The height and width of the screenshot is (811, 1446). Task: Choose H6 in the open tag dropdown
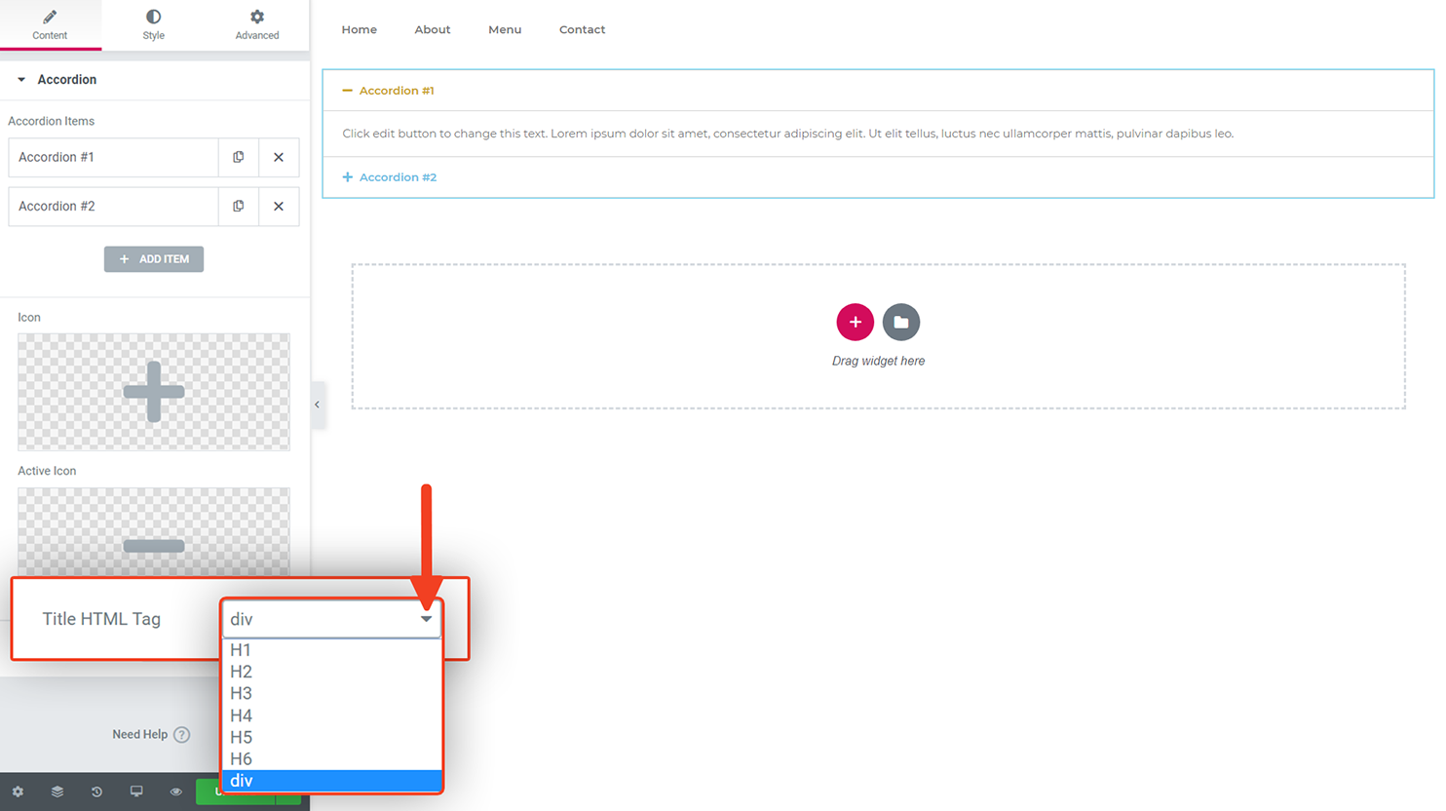[x=242, y=758]
